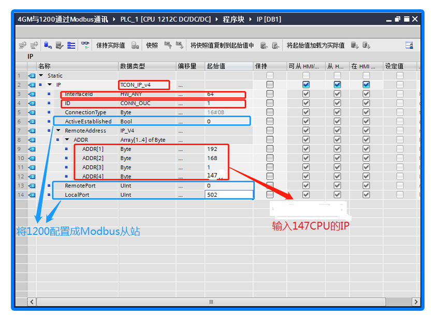
Task: Toggle the 从 H... checkbox in the RemoteAddress row
Action: pyautogui.click(x=337, y=131)
